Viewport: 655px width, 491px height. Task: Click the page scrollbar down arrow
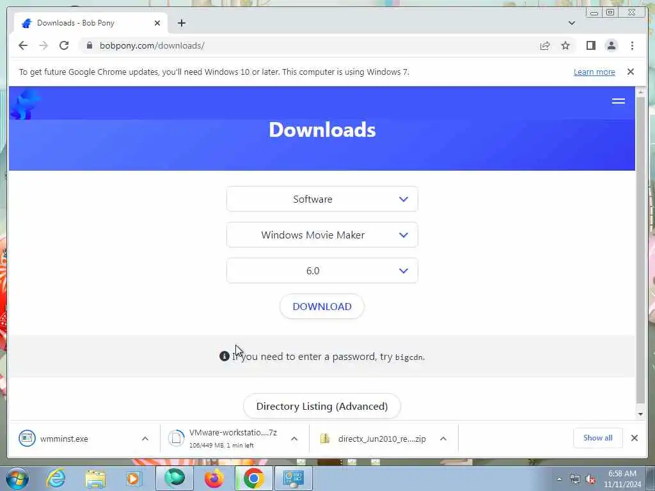(640, 414)
